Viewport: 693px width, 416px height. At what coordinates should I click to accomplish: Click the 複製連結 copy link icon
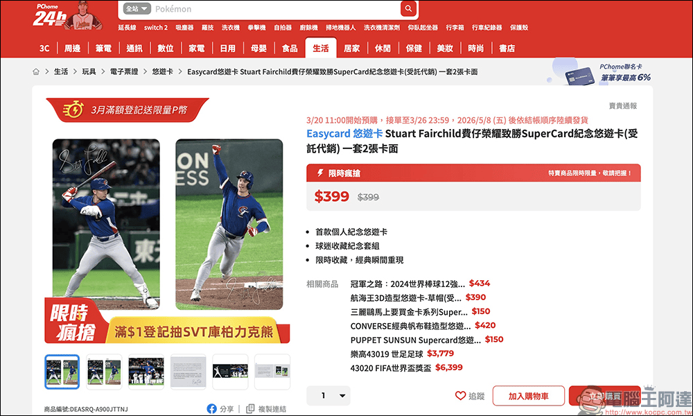click(x=249, y=409)
